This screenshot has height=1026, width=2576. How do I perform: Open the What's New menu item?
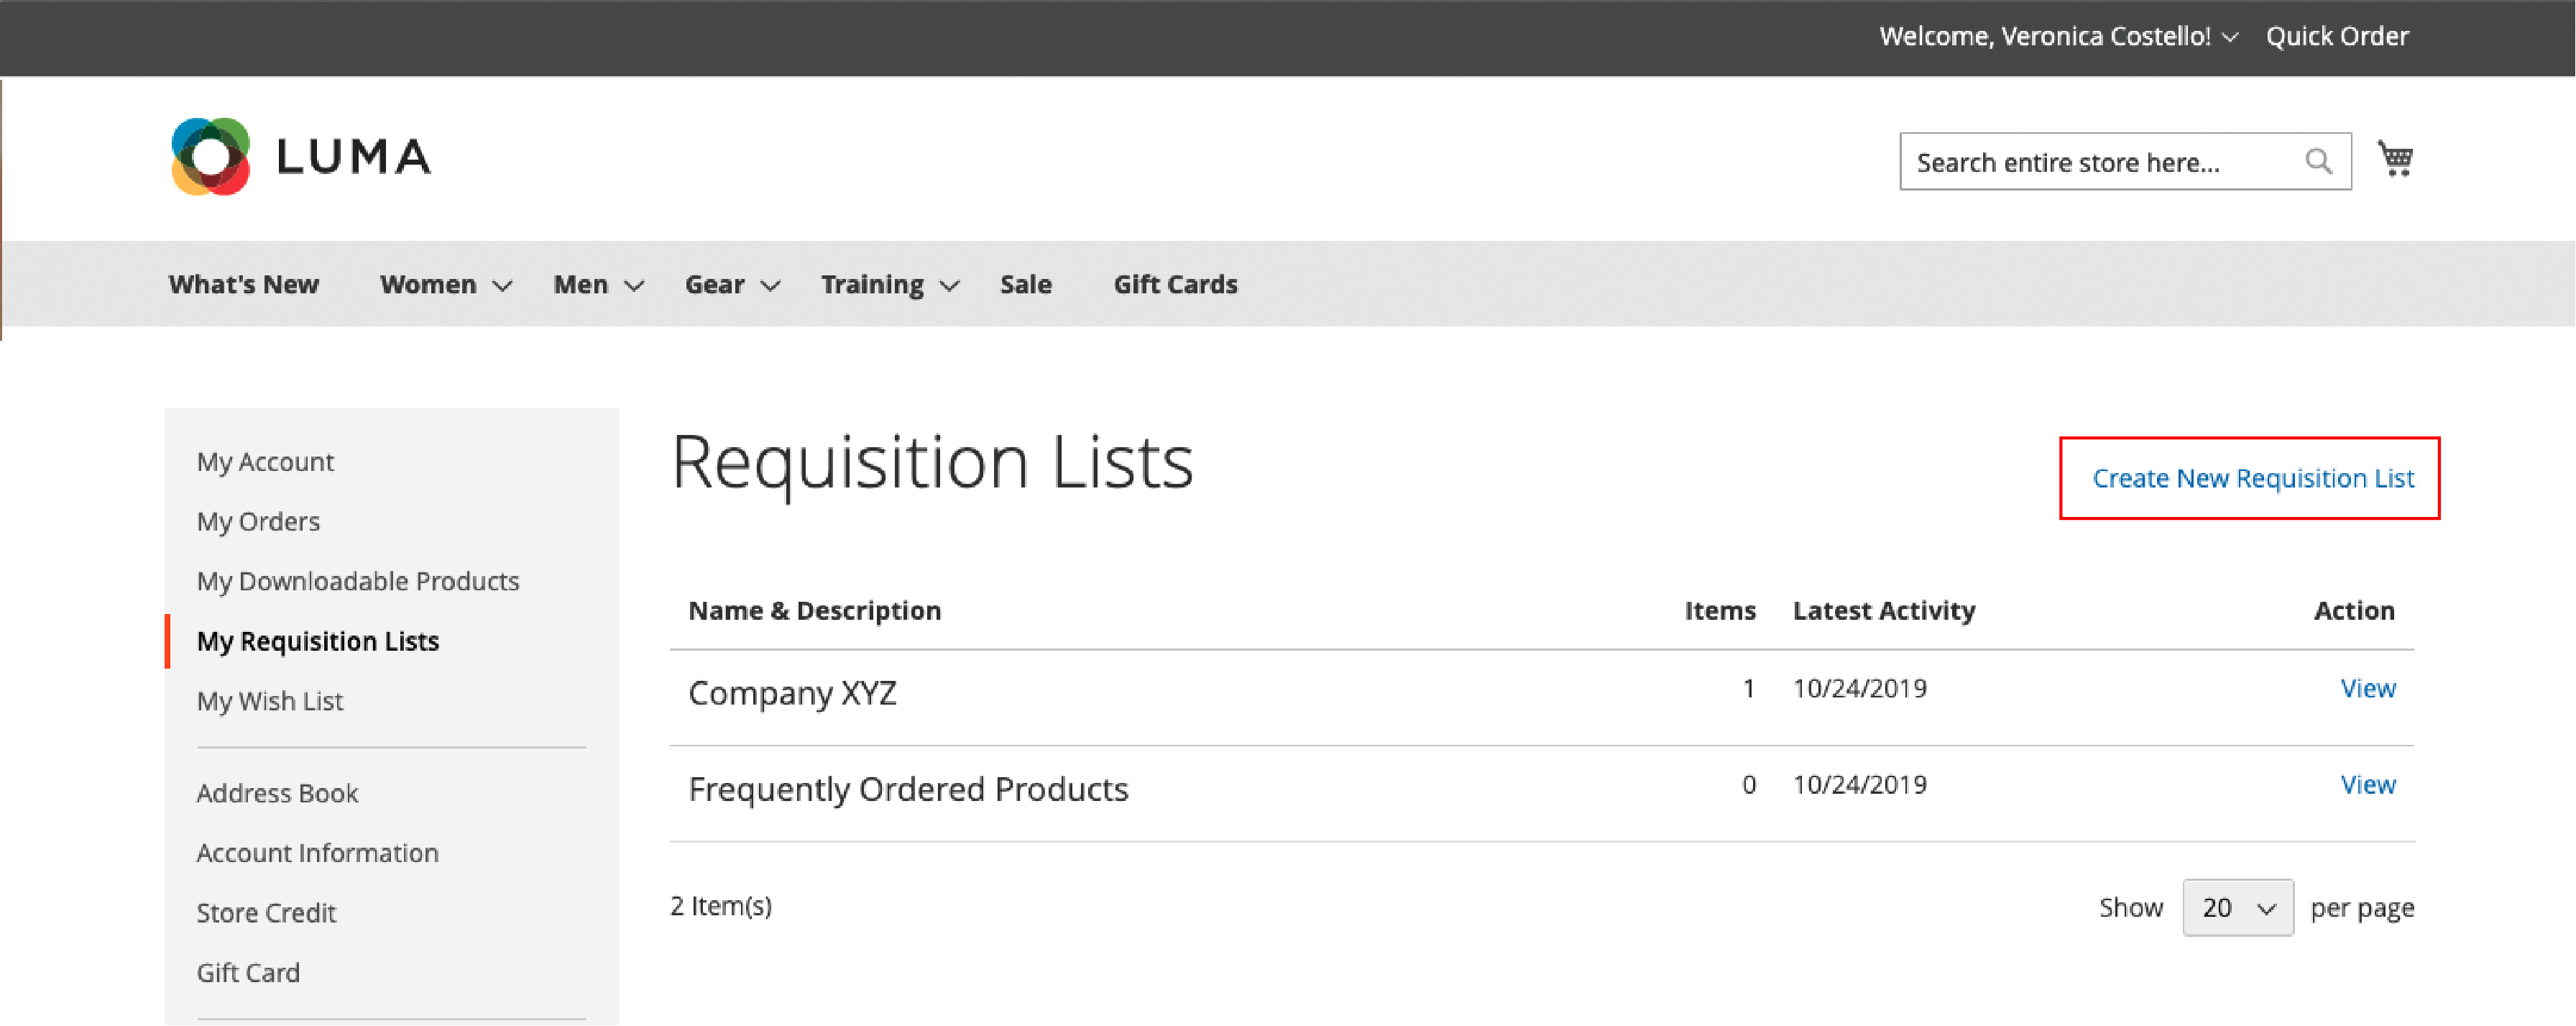point(244,285)
